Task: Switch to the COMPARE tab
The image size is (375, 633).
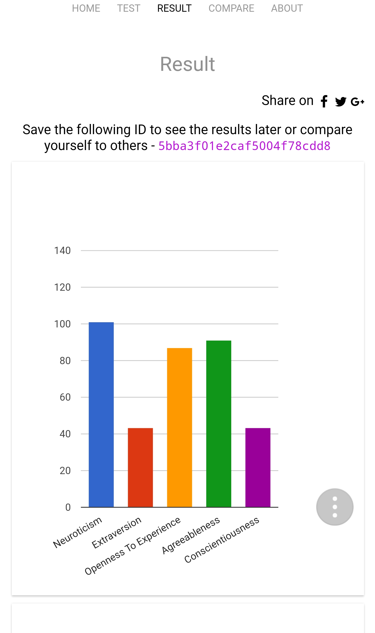Action: 231,8
